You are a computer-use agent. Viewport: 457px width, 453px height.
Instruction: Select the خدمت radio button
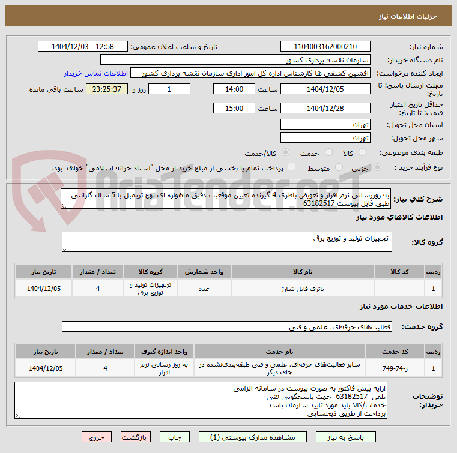click(x=328, y=152)
